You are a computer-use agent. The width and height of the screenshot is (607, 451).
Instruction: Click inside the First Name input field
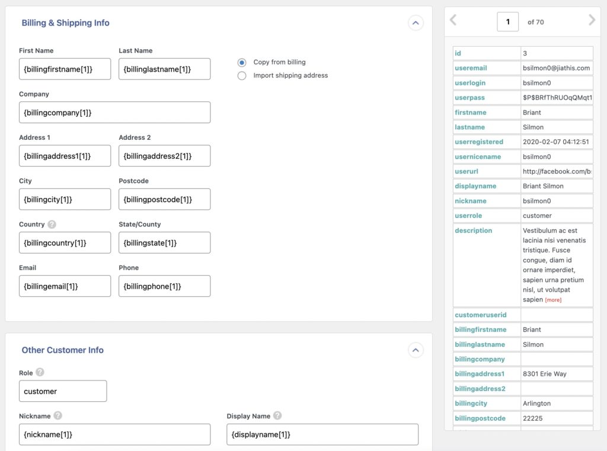65,69
